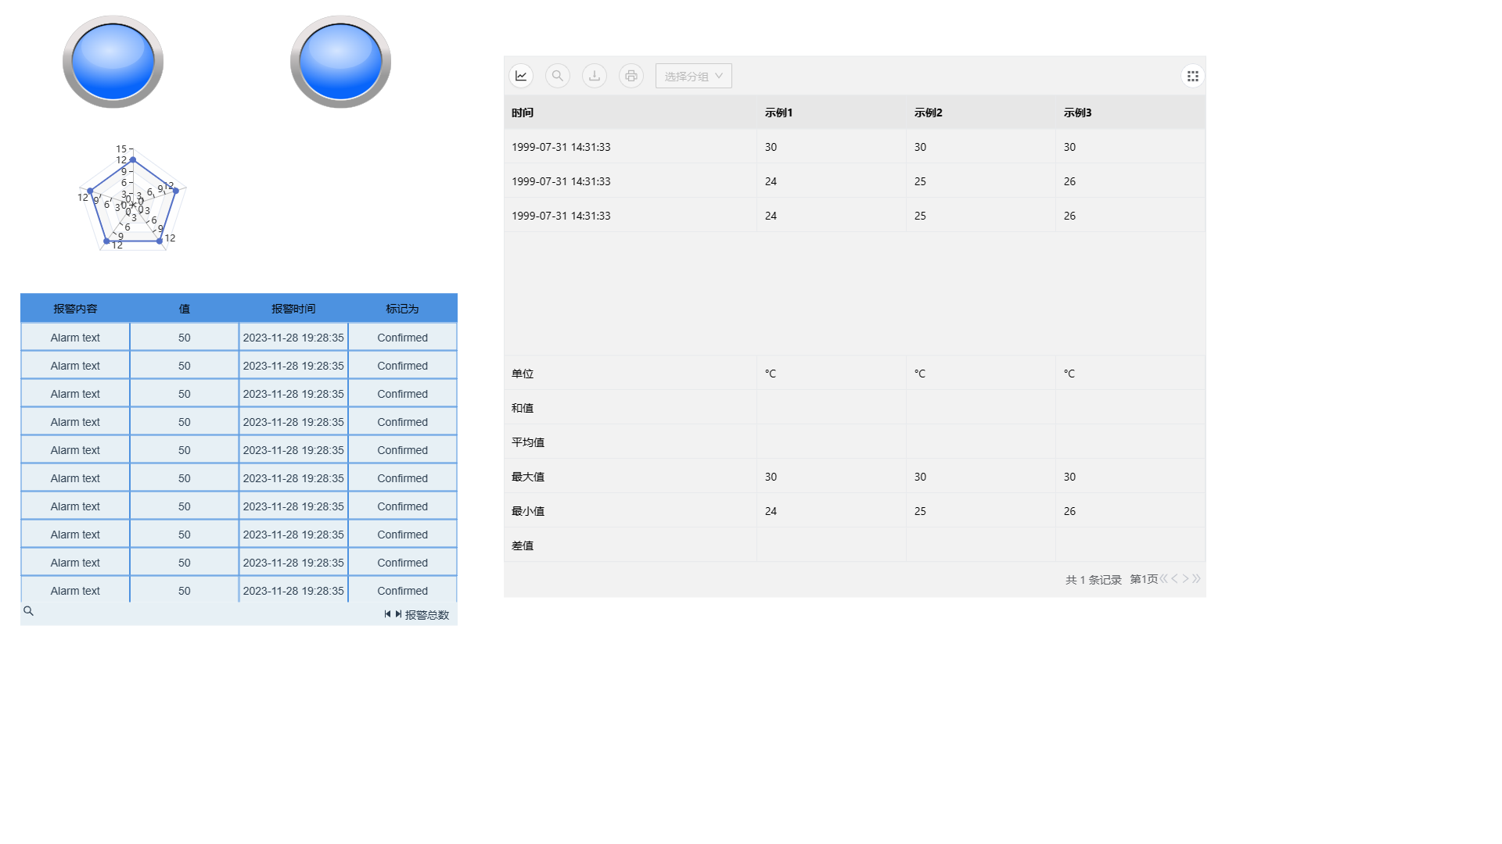Image resolution: width=1502 pixels, height=844 pixels.
Task: Go to first alarm page icon
Action: [x=387, y=614]
